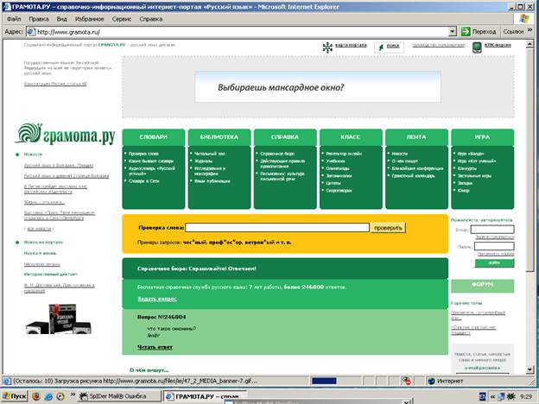The image size is (539, 404).
Task: Open Игра «Балда» link
Action: 471,154
